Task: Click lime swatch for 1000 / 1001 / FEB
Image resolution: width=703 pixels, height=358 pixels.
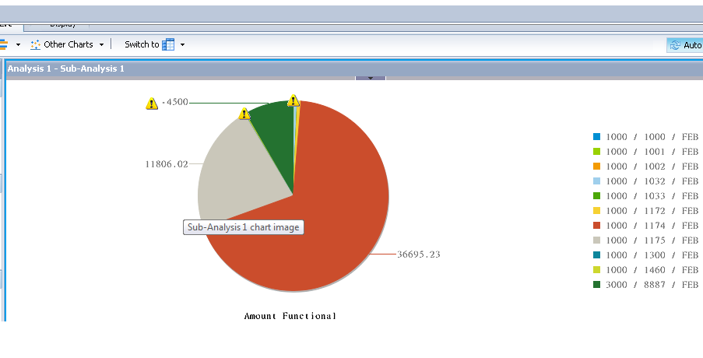Action: point(596,152)
